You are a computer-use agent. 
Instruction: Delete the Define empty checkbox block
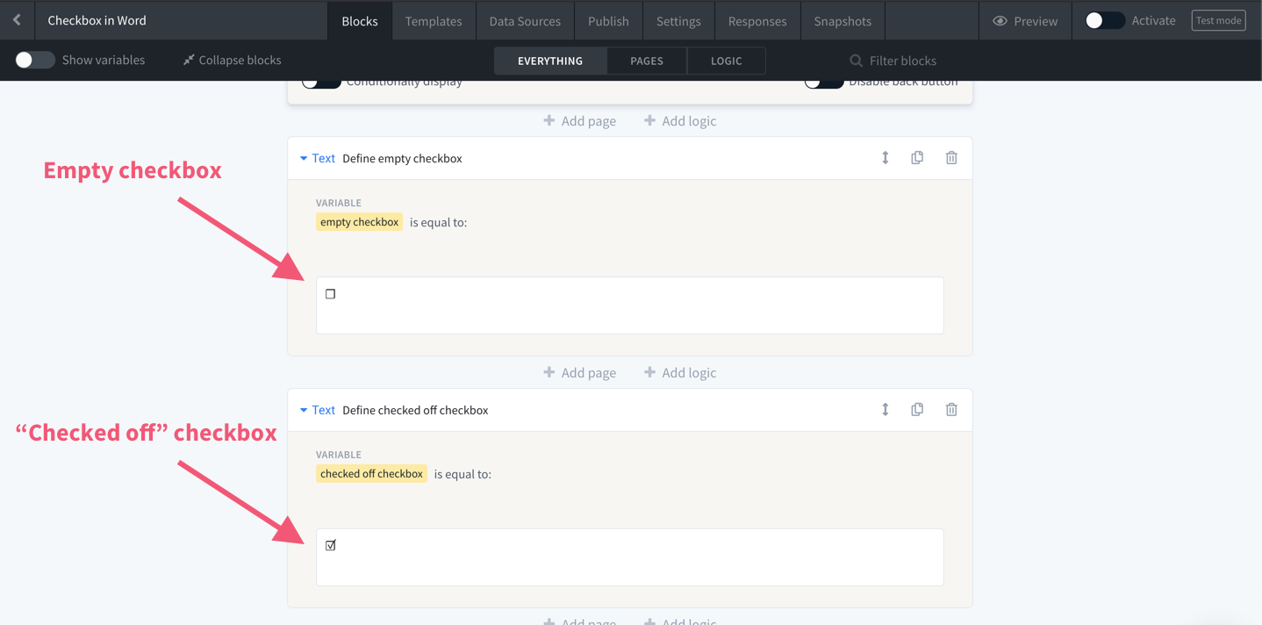point(951,158)
